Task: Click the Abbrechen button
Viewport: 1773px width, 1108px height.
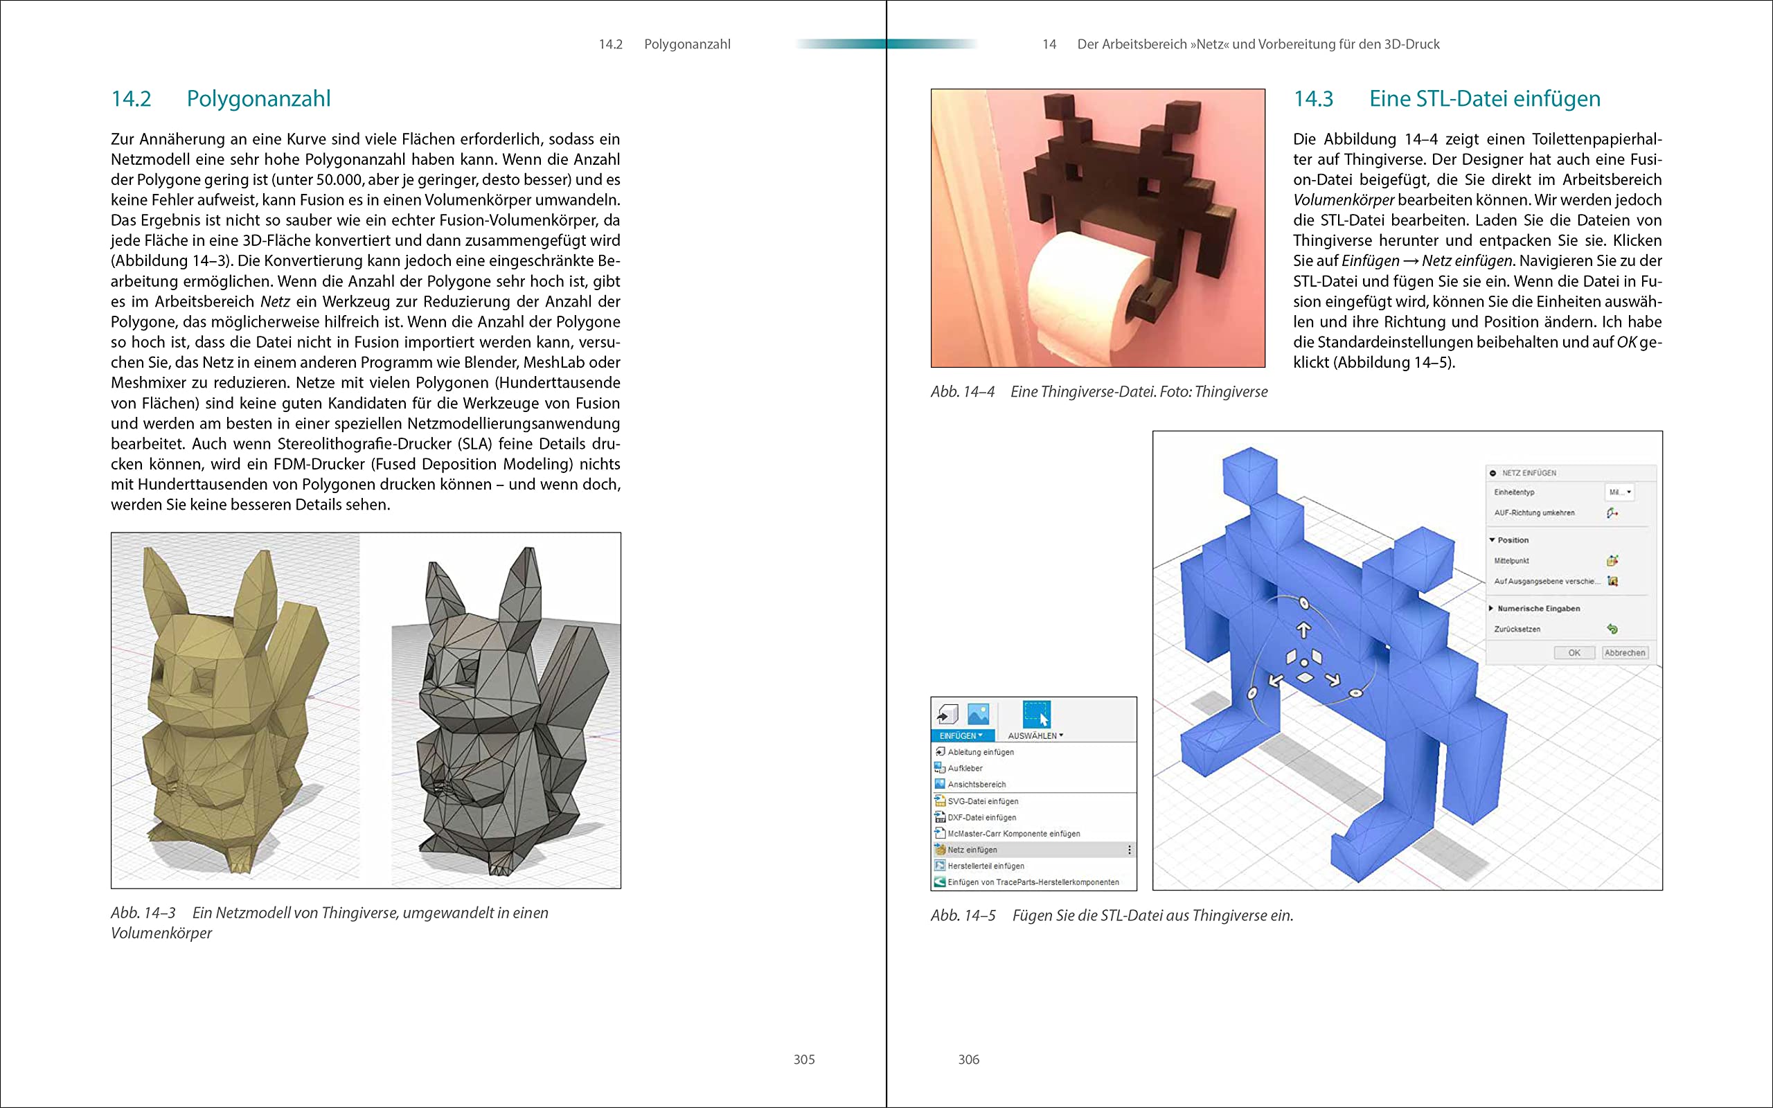Action: [1624, 653]
